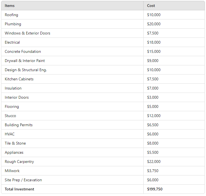
Task: Select the Roofing item cell
Action: tap(11, 15)
